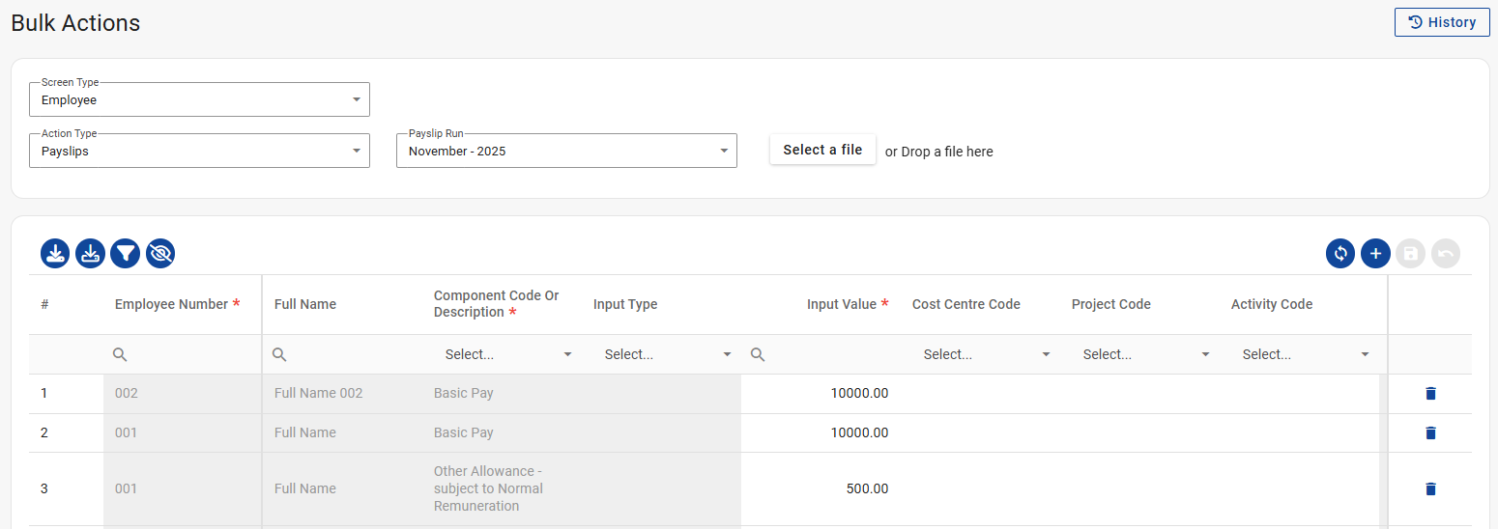The image size is (1498, 529).
Task: Click the solid-tray download icon
Action: coord(55,254)
